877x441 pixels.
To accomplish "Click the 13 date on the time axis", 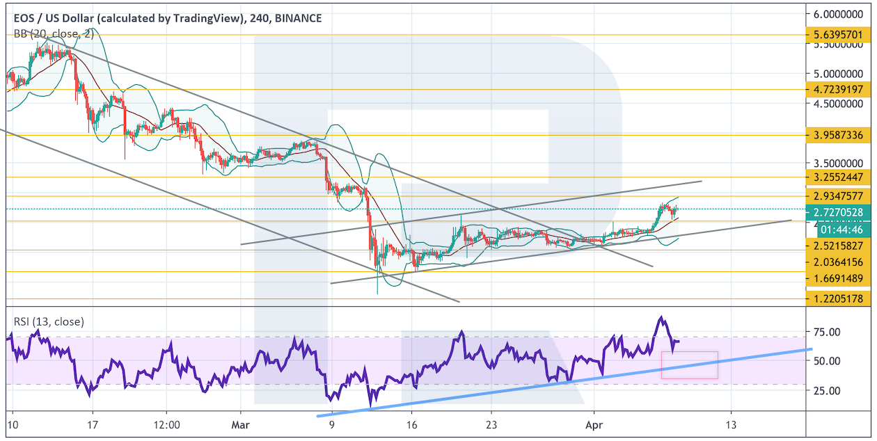I will click(731, 424).
